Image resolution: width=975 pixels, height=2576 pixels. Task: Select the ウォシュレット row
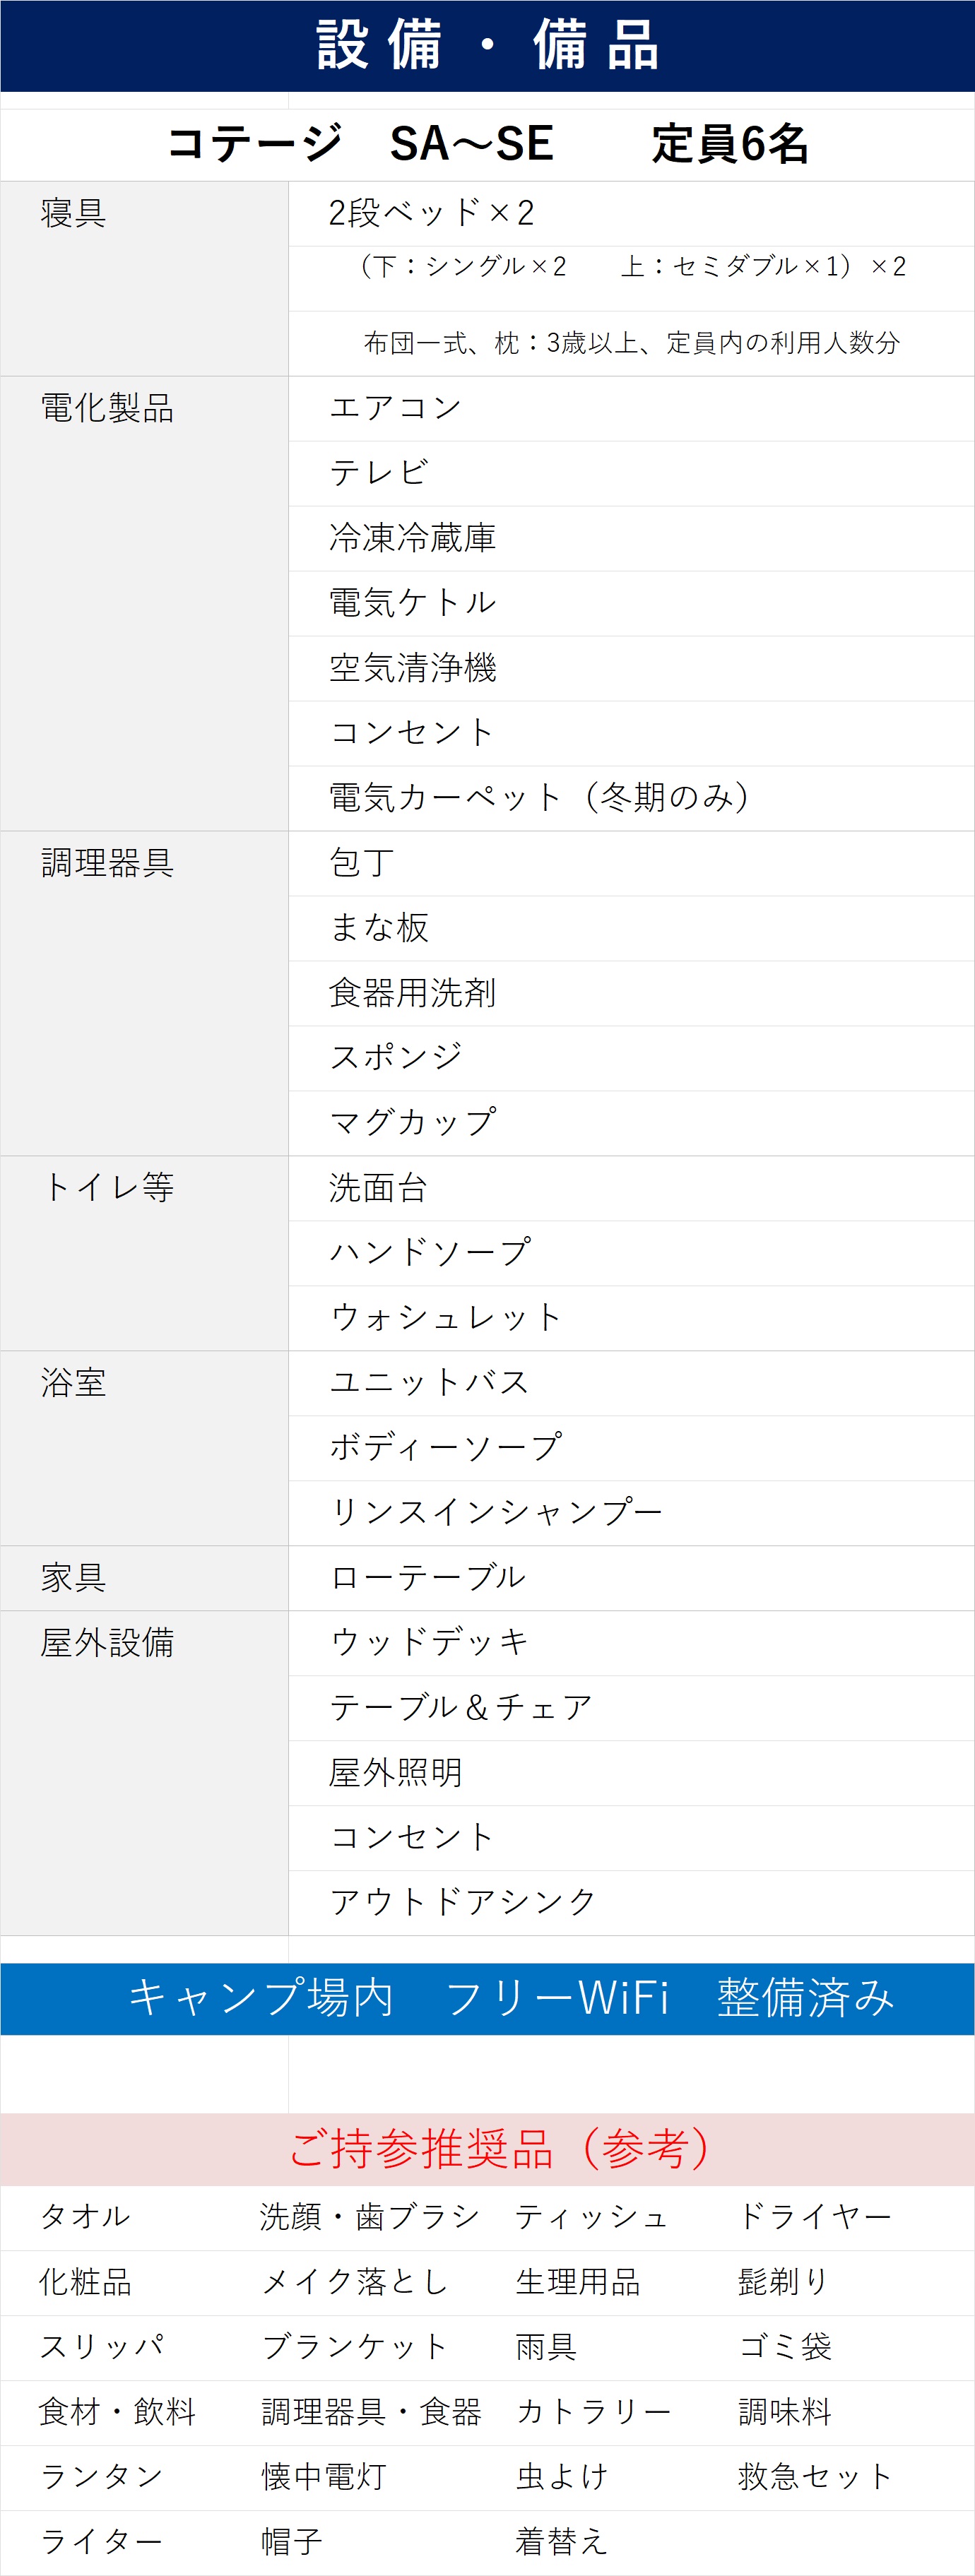click(445, 1317)
